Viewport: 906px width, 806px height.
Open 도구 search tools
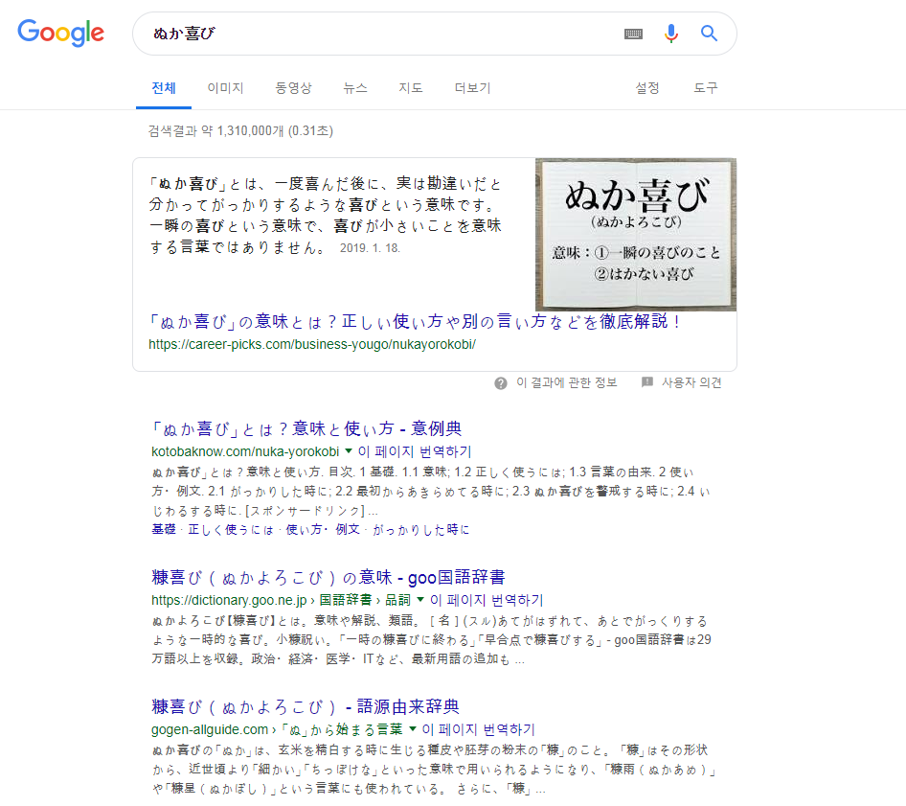click(x=706, y=88)
